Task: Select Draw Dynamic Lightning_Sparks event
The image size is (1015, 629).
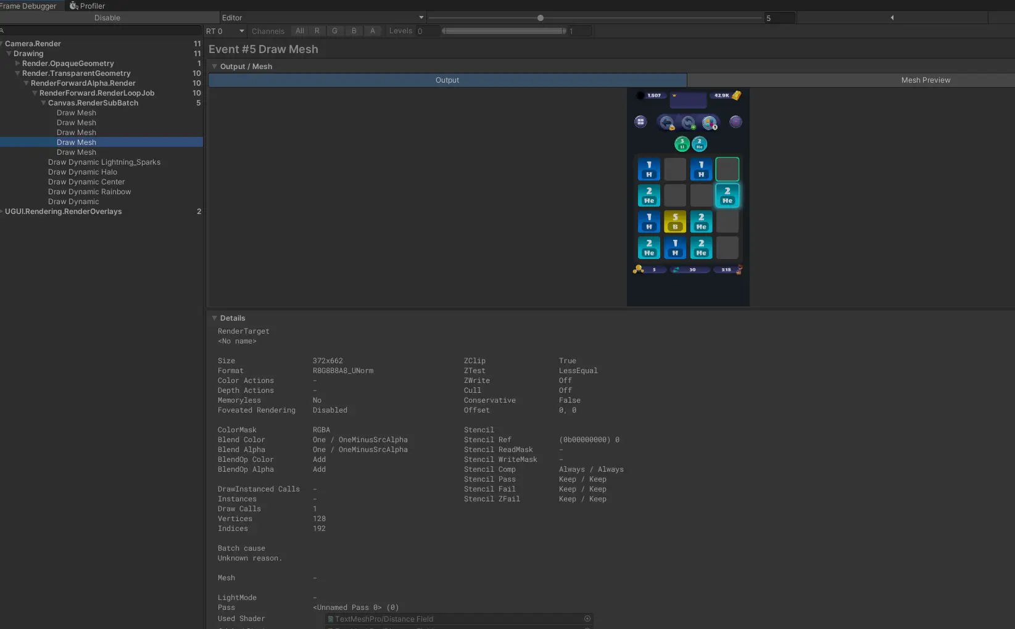Action: [x=104, y=162]
